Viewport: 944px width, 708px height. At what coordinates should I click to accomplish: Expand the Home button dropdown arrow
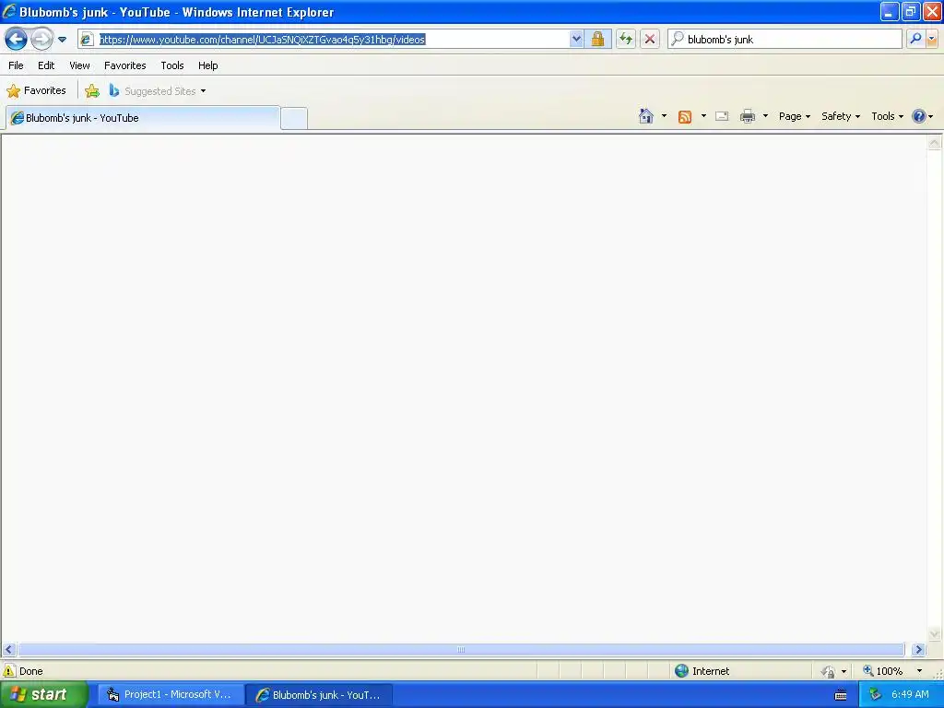[x=664, y=116]
